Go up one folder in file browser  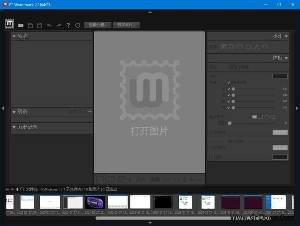18,189
